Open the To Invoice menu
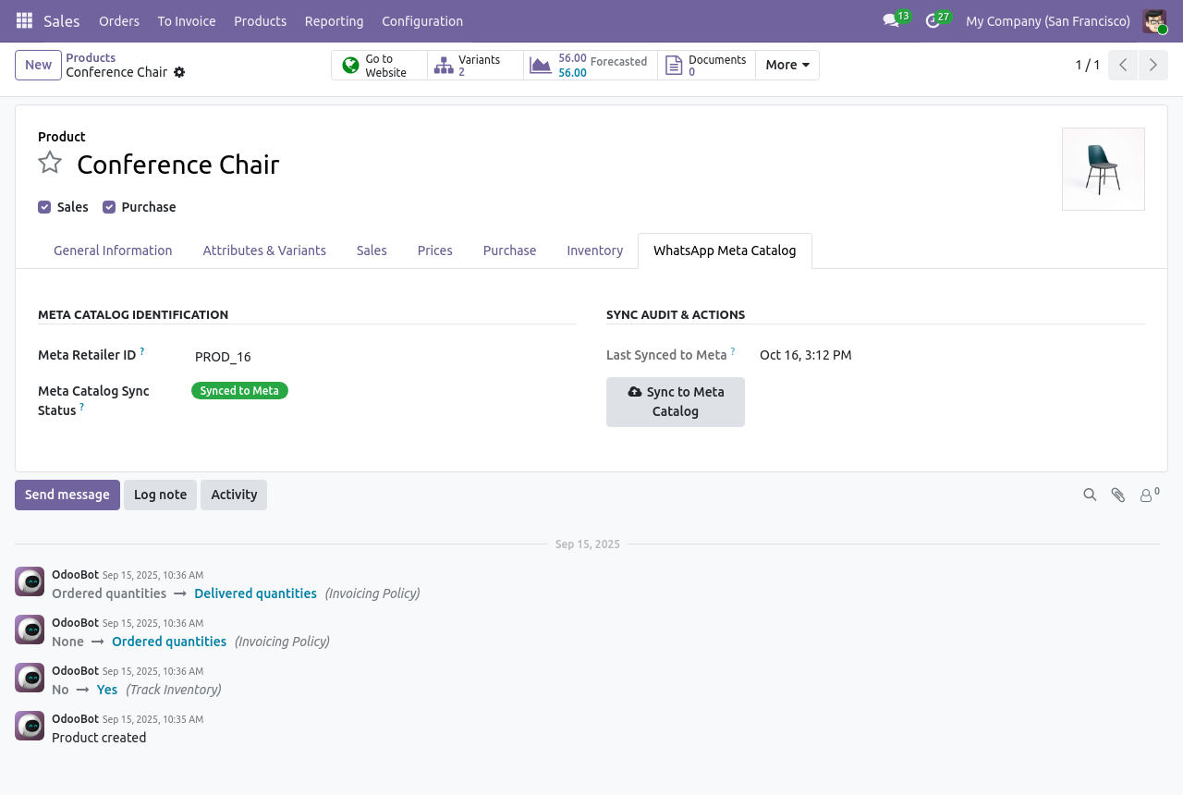Screen dimensions: 1183x795 (187, 21)
